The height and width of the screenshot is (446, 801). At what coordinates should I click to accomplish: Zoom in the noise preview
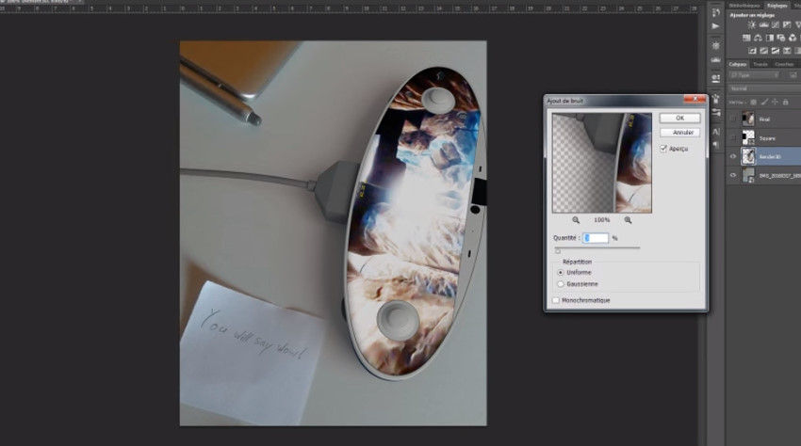tap(628, 220)
